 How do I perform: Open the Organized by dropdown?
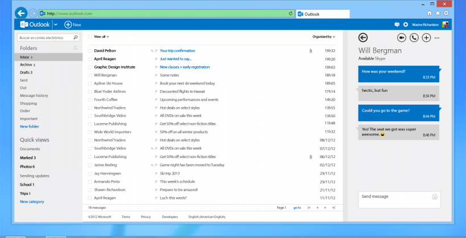[324, 37]
